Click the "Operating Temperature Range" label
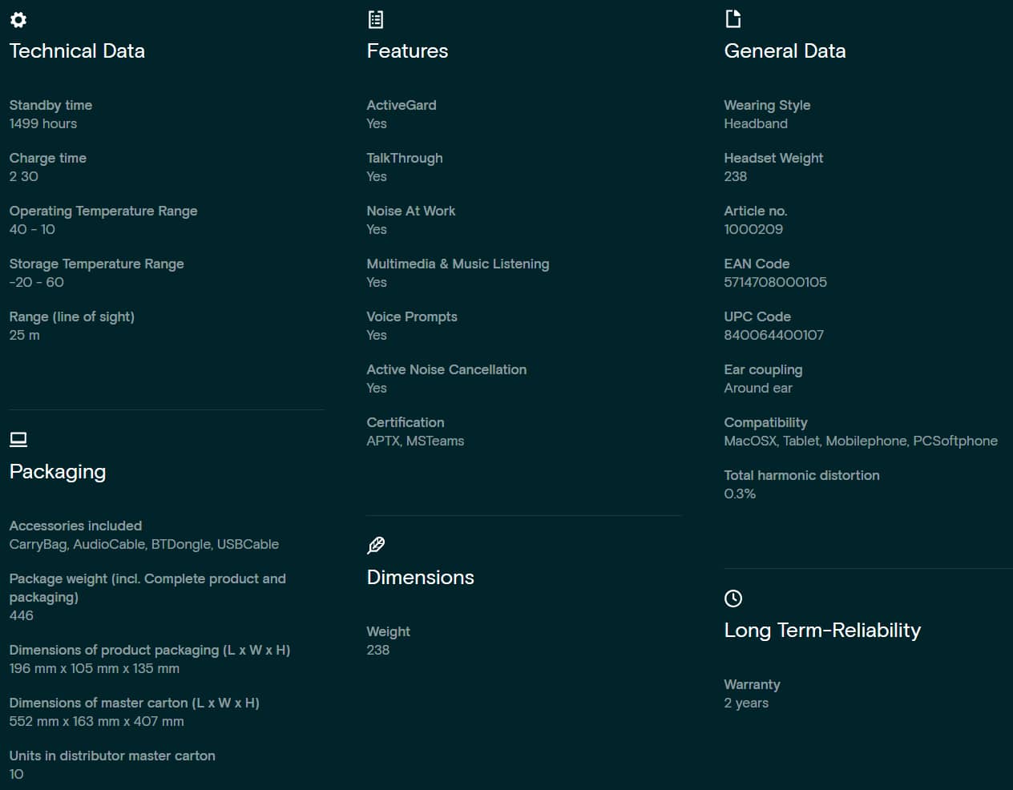 pyautogui.click(x=103, y=211)
